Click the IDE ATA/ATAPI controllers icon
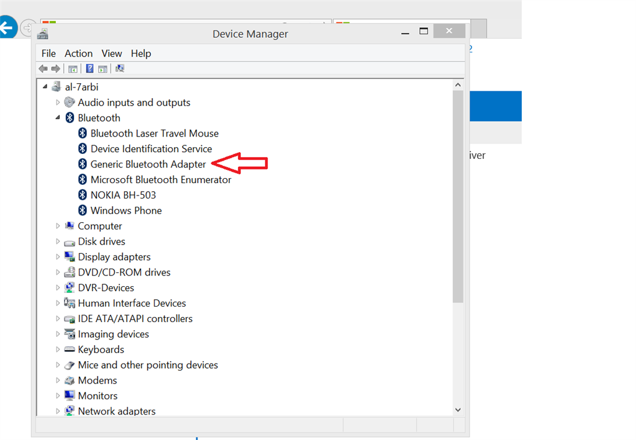The width and height of the screenshot is (636, 440). click(x=70, y=319)
